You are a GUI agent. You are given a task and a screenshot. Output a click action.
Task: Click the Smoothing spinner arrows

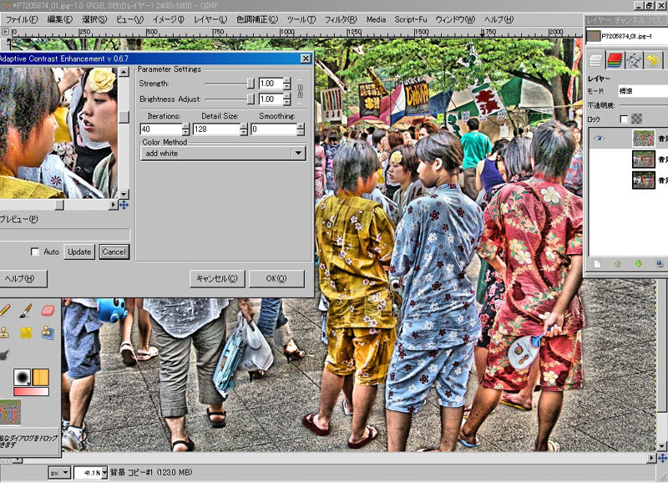(x=301, y=130)
